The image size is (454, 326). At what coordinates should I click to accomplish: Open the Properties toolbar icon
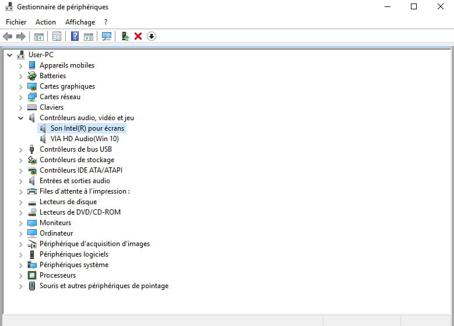[x=57, y=36]
